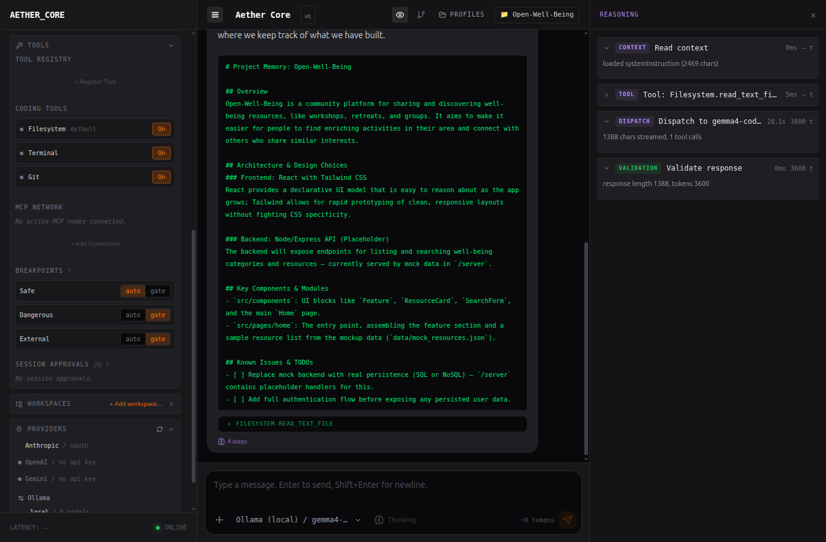Screen dimensions: 826x542
Task: Open the command palette shortcut icon
Action: point(308,15)
